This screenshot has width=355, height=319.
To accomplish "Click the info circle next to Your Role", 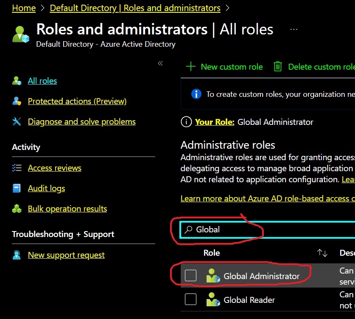I will [186, 122].
